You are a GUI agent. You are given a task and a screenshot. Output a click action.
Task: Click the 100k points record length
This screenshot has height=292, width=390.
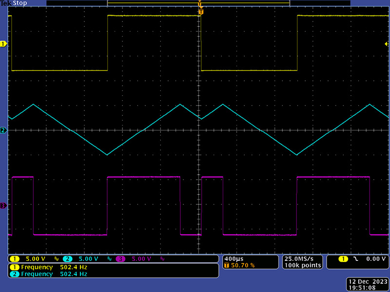pyautogui.click(x=302, y=265)
